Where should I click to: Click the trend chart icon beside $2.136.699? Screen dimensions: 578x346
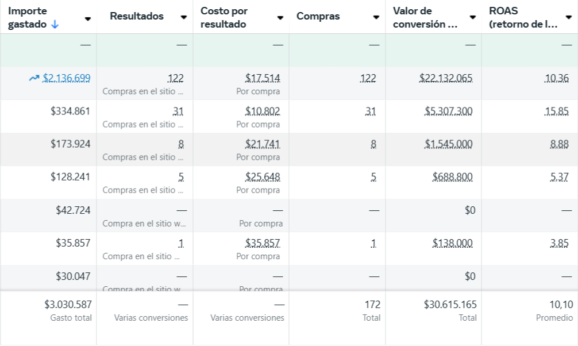pyautogui.click(x=34, y=78)
